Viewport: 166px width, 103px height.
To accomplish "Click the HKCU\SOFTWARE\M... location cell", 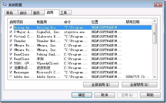I will (107, 72).
